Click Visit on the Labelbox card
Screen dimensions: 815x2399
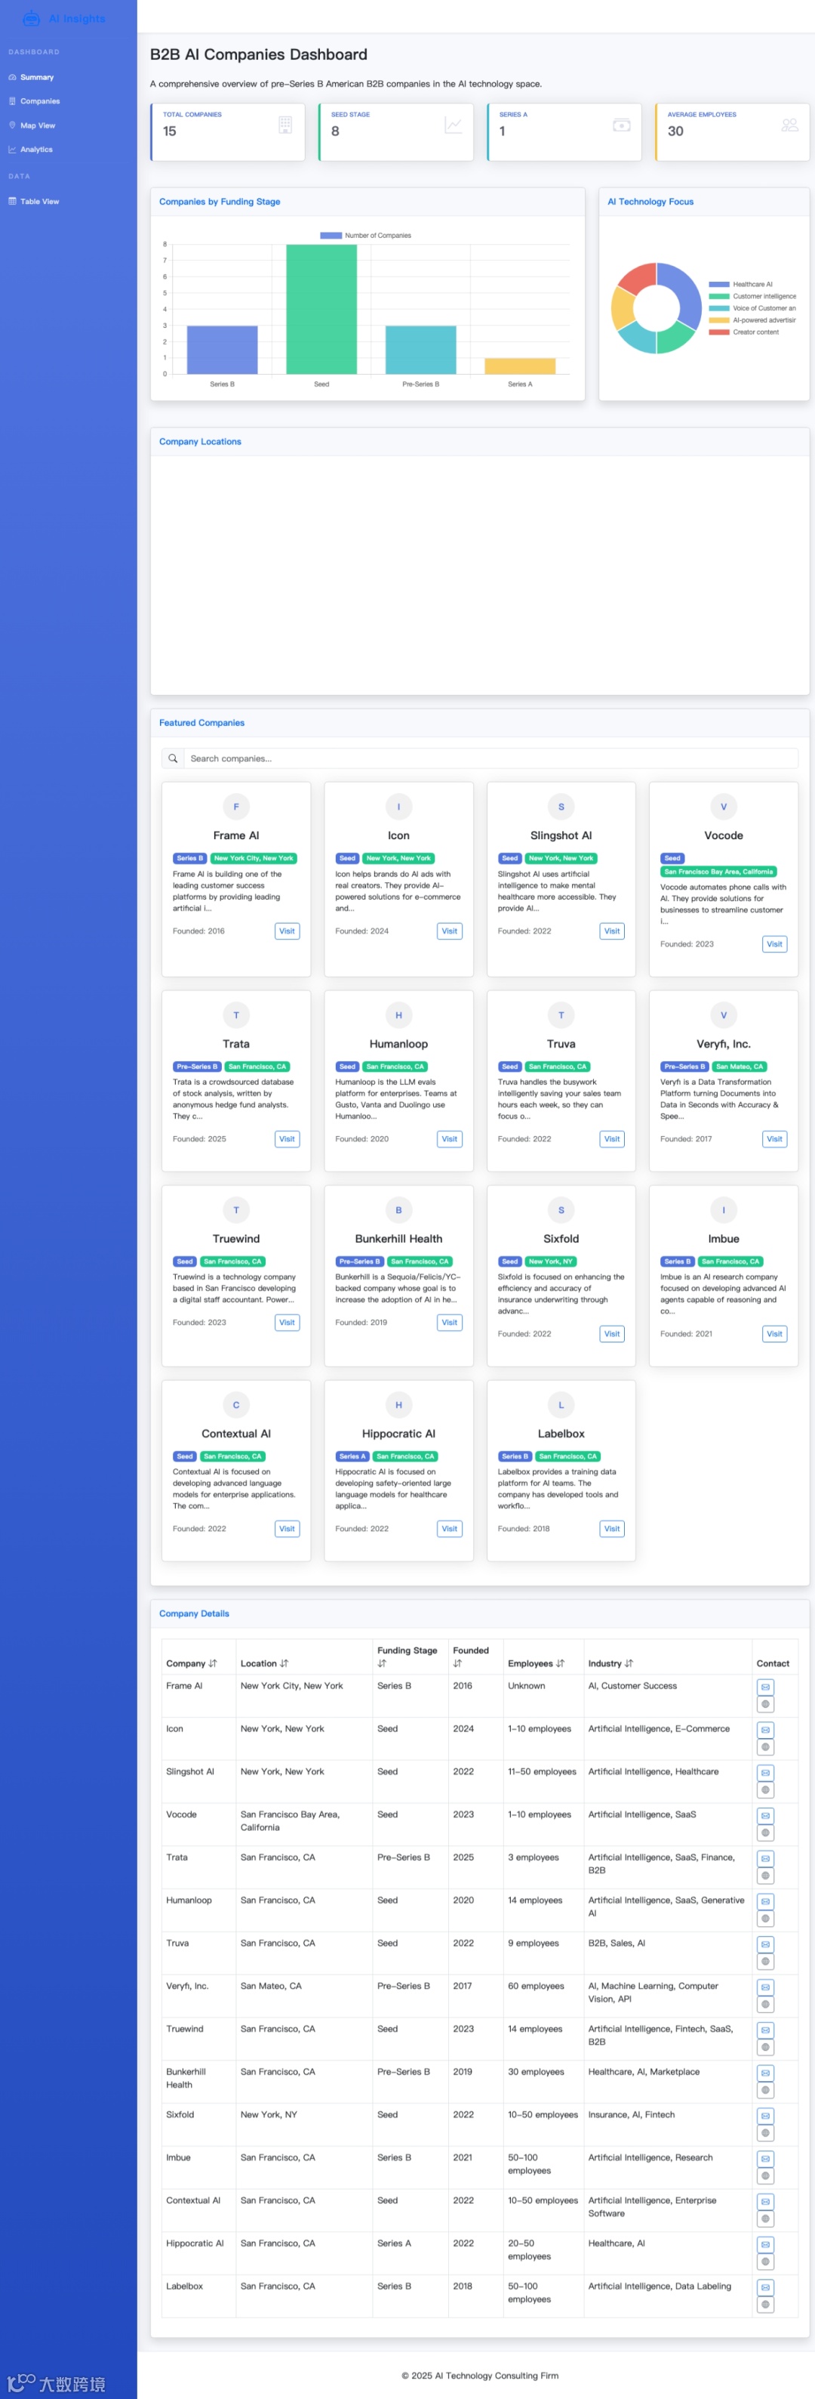coord(612,1529)
